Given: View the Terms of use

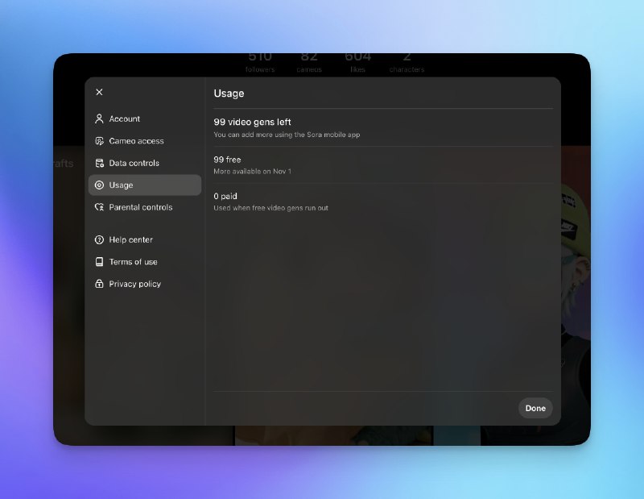Looking at the screenshot, I should point(145,262).
